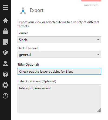Click the power log off icon

5,96
